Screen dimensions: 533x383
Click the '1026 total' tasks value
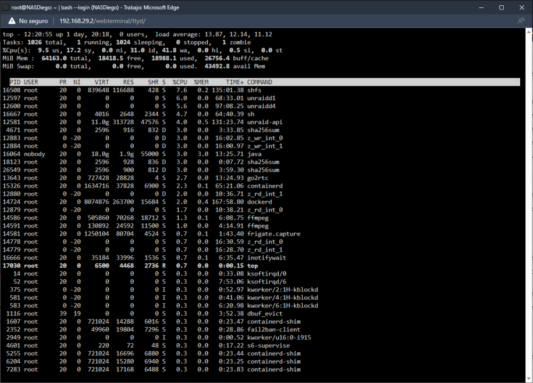tap(45, 43)
